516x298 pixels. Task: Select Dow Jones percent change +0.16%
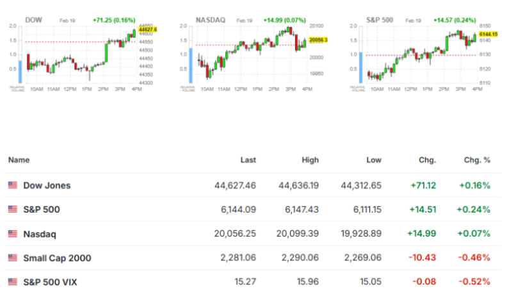(x=474, y=186)
